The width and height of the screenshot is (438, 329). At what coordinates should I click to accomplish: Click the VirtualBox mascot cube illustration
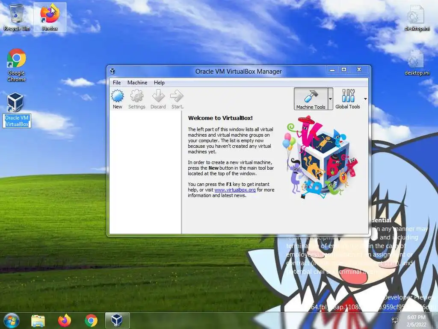click(321, 158)
